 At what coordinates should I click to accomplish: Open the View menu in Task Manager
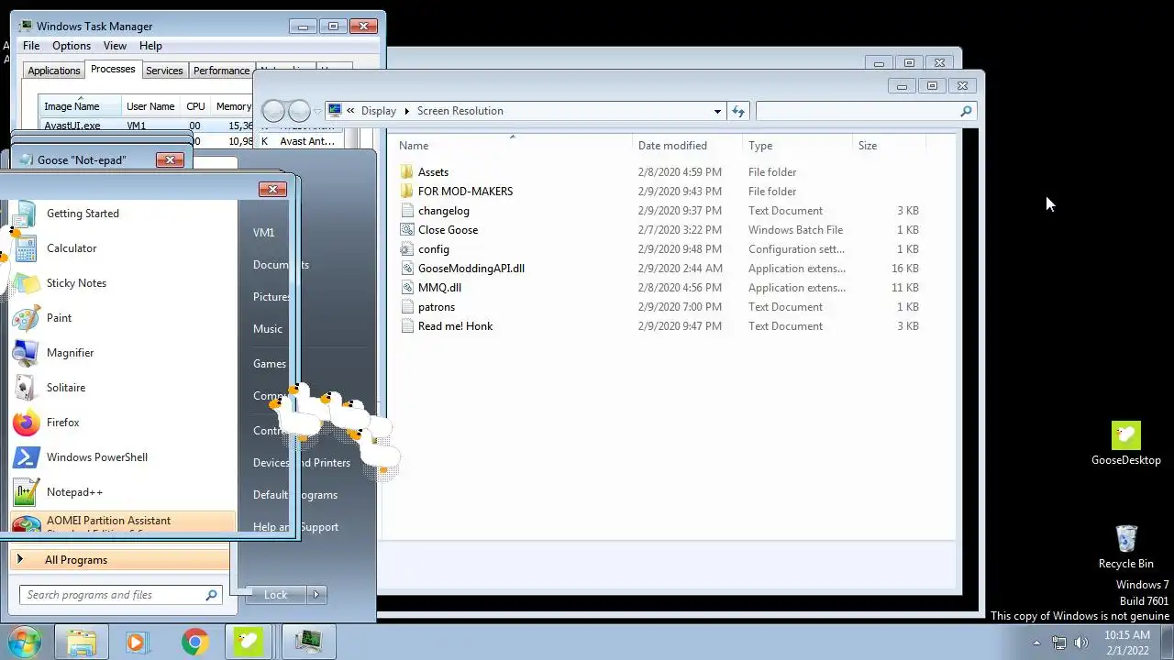tap(115, 46)
